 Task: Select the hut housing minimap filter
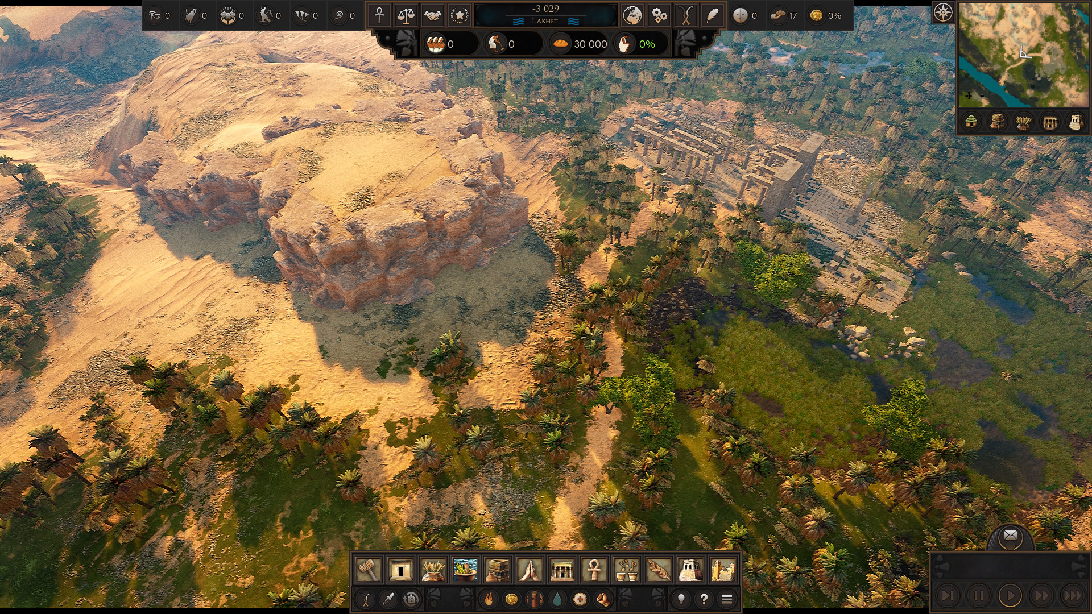click(x=971, y=122)
